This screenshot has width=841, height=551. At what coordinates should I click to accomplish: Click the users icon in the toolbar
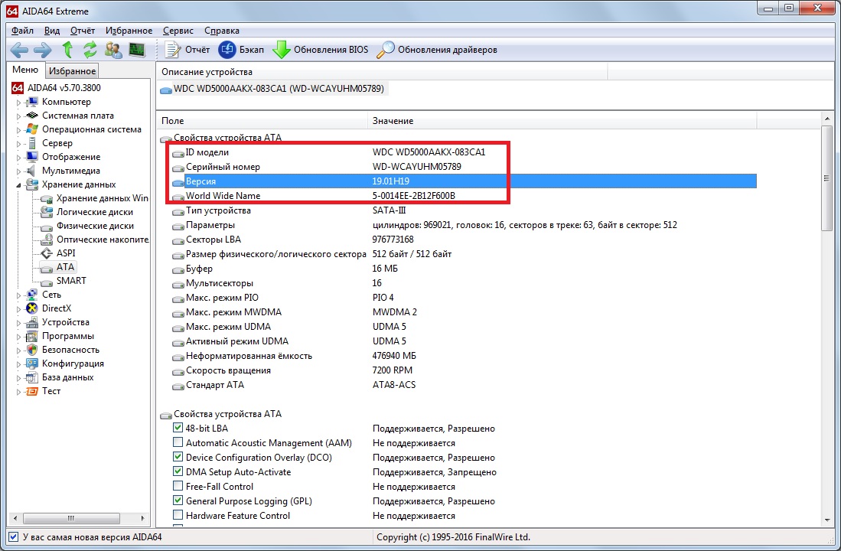tap(113, 50)
